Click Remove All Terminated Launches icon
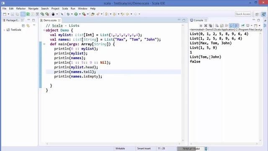268x151 pixels. pyautogui.click(x=210, y=26)
